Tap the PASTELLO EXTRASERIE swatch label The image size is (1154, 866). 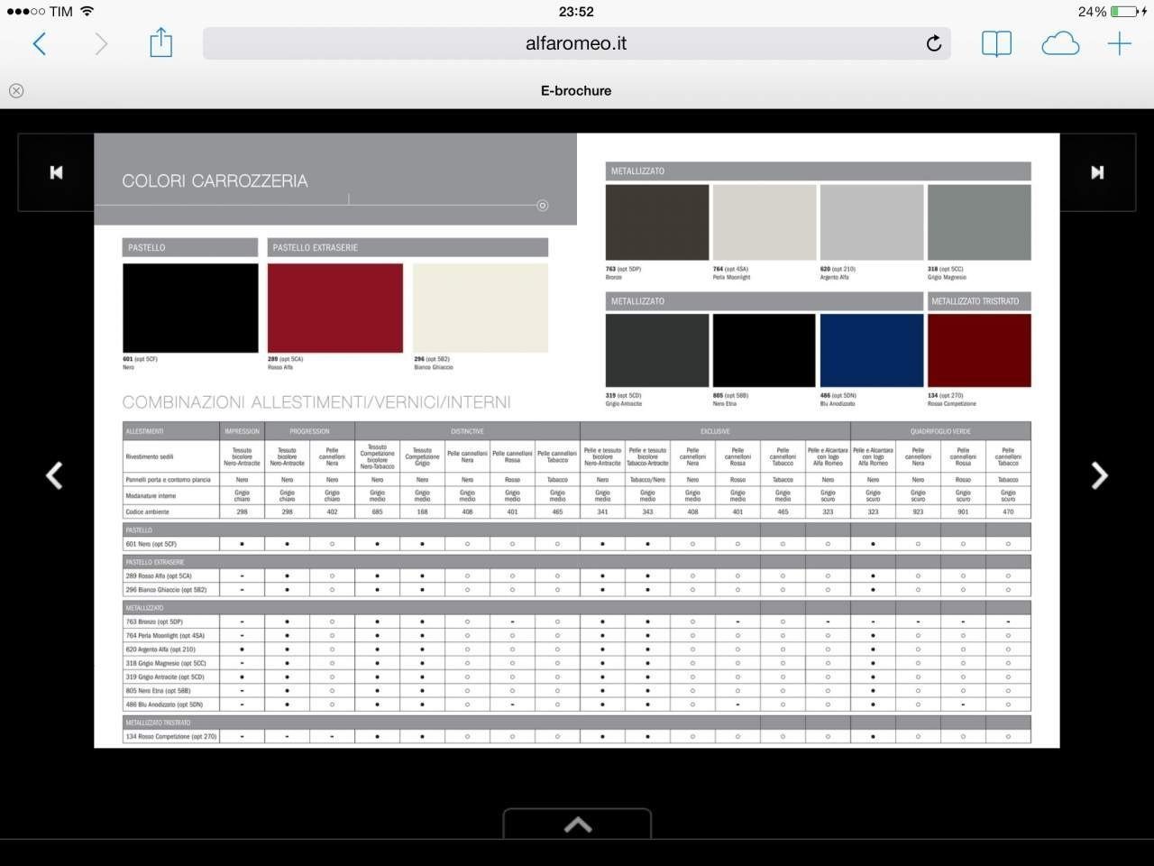(x=408, y=247)
